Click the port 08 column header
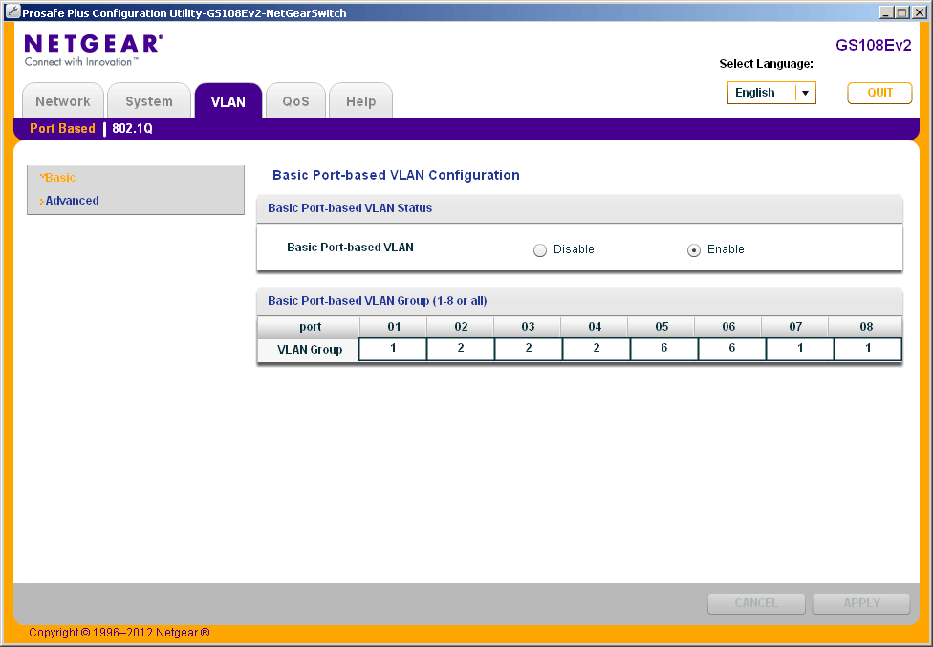Screen dimensions: 933x647 [866, 327]
